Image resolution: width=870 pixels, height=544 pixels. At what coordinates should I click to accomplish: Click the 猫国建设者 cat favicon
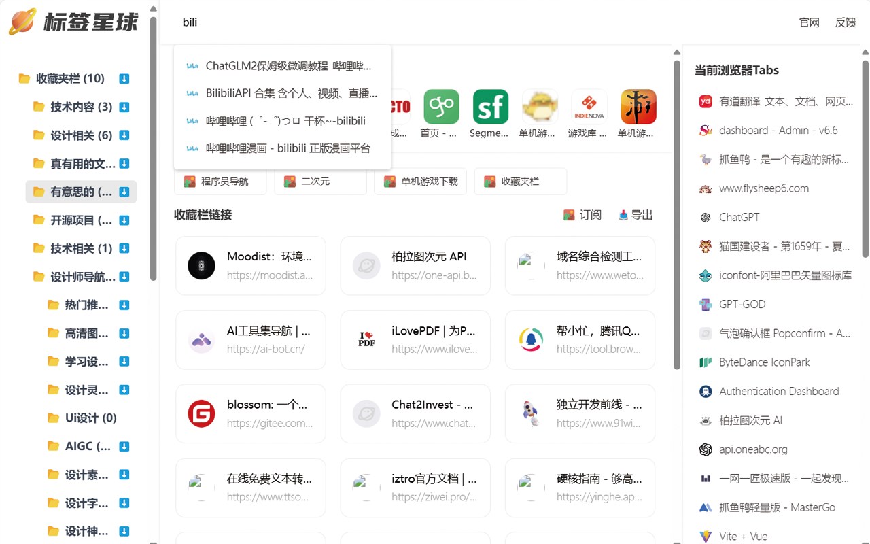click(706, 246)
